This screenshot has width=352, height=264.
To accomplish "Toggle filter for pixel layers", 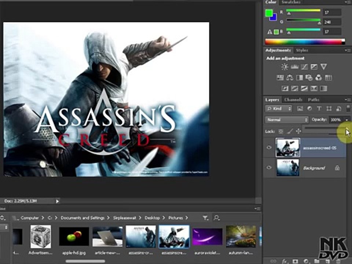I will (300, 109).
